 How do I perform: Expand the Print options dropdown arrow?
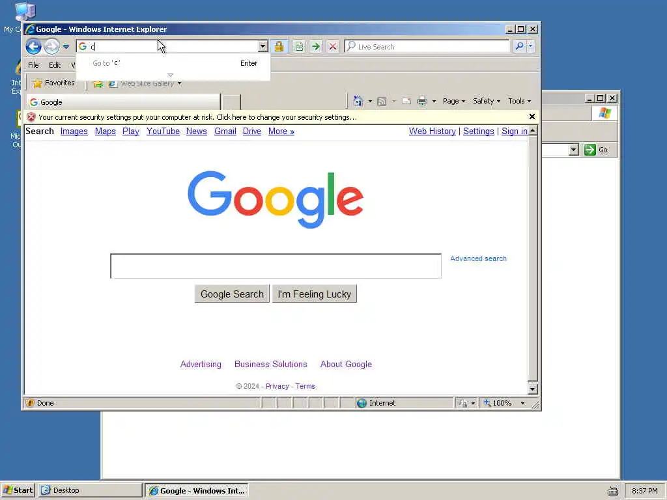(x=434, y=101)
